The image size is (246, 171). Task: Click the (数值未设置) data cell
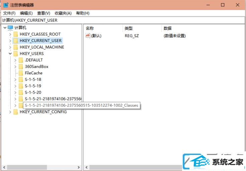pyautogui.click(x=175, y=36)
